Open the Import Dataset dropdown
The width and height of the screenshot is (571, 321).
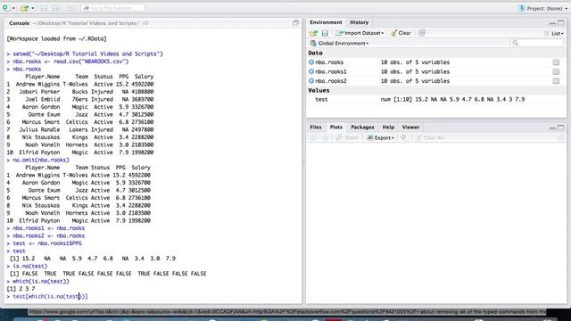click(x=360, y=33)
